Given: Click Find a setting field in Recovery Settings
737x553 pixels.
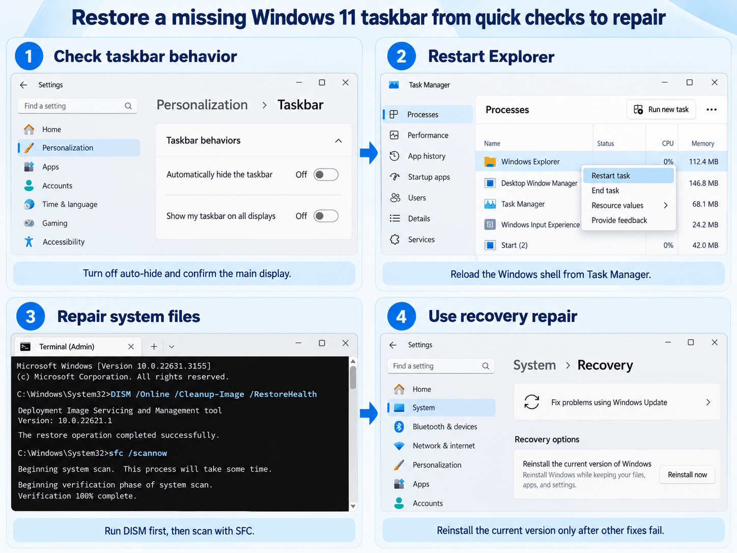Looking at the screenshot, I should (x=441, y=366).
